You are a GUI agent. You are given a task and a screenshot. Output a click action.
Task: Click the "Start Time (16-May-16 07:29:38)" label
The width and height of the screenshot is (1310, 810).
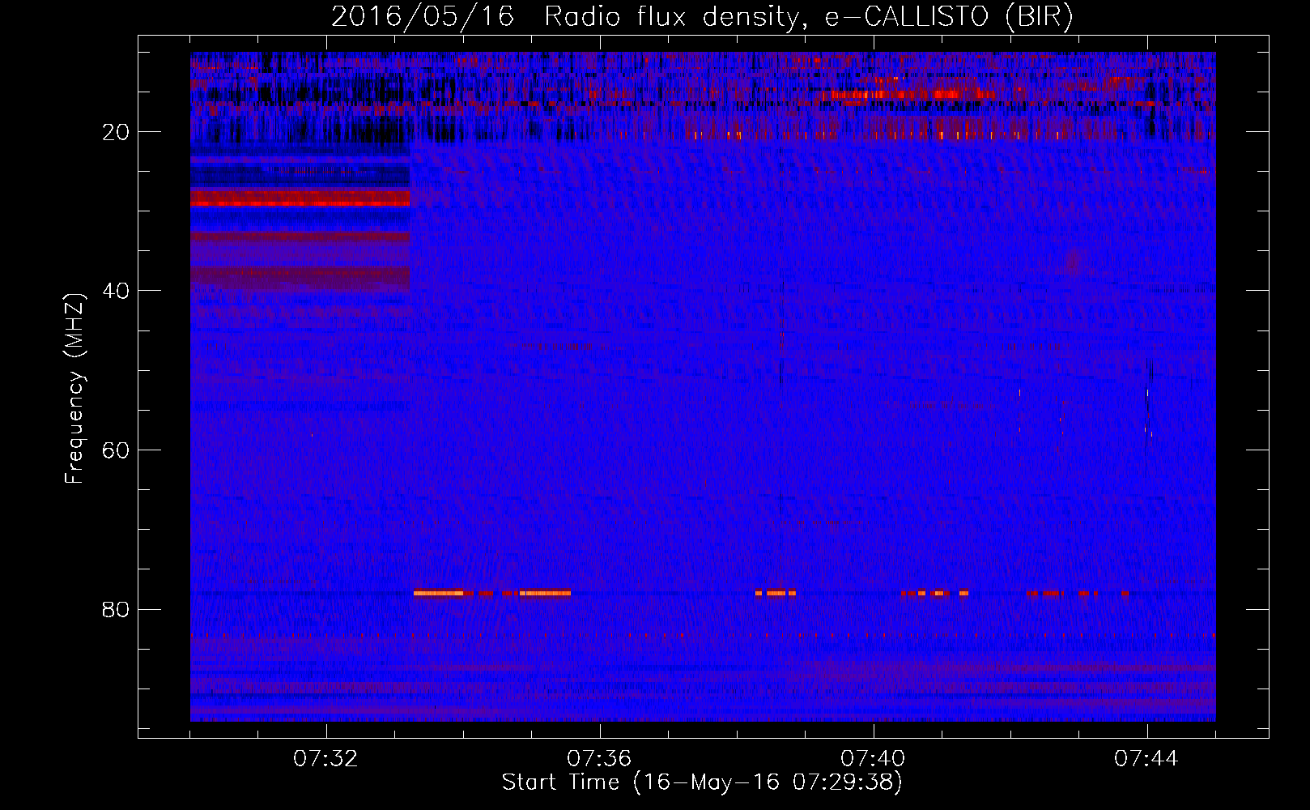point(702,782)
